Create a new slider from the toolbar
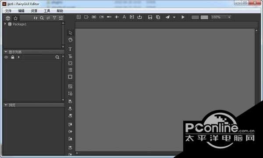 [x=117, y=17]
